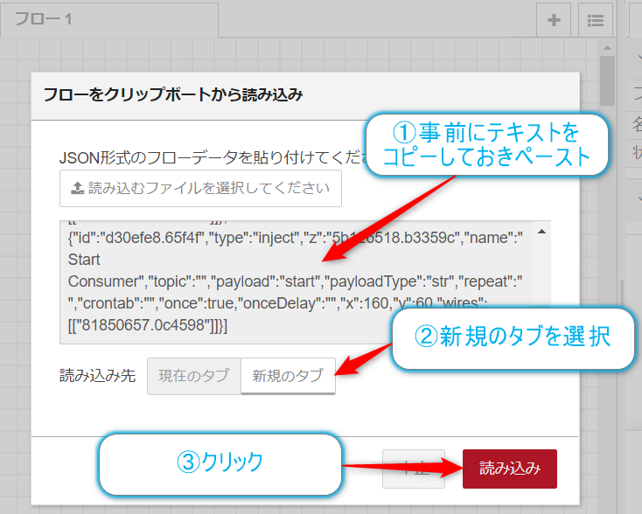Click inside the JSON flow data textarea
Screen dimensions: 642x514
tap(305, 282)
